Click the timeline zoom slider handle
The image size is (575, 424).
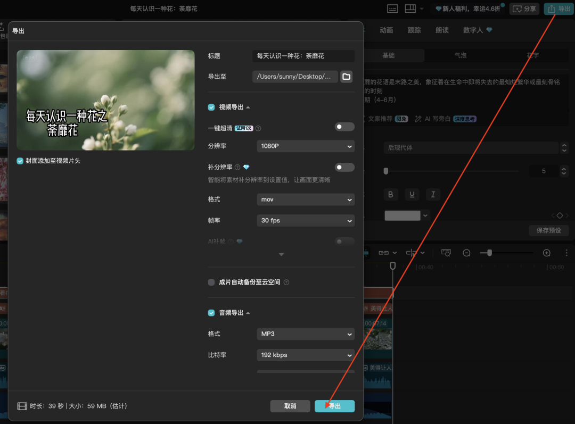pos(489,253)
